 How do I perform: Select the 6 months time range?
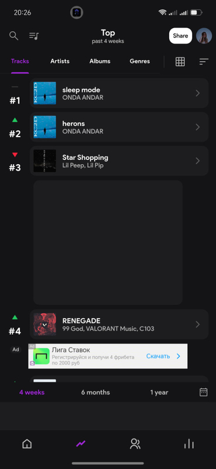click(95, 392)
